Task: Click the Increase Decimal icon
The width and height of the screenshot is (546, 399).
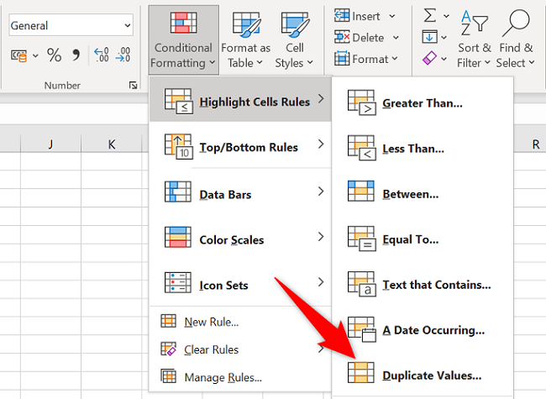Action: pyautogui.click(x=102, y=55)
